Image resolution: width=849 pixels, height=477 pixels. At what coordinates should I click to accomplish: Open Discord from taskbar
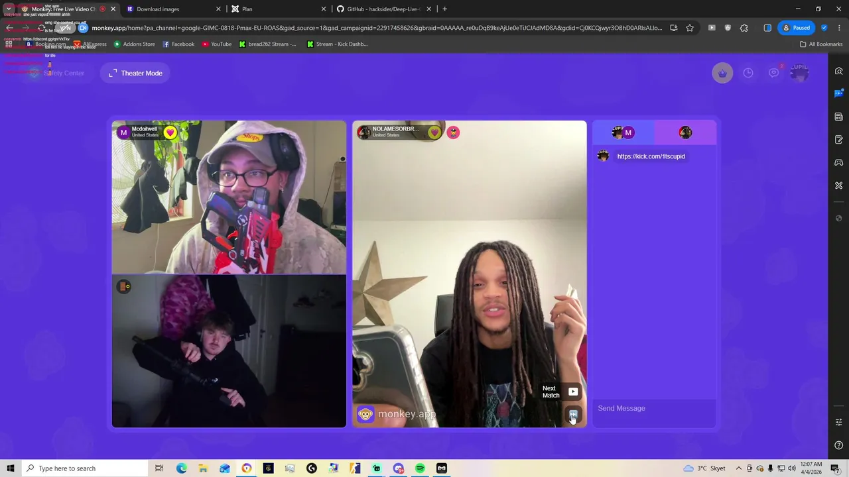(x=398, y=468)
